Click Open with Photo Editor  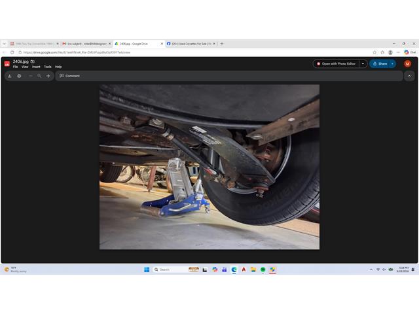pyautogui.click(x=336, y=64)
